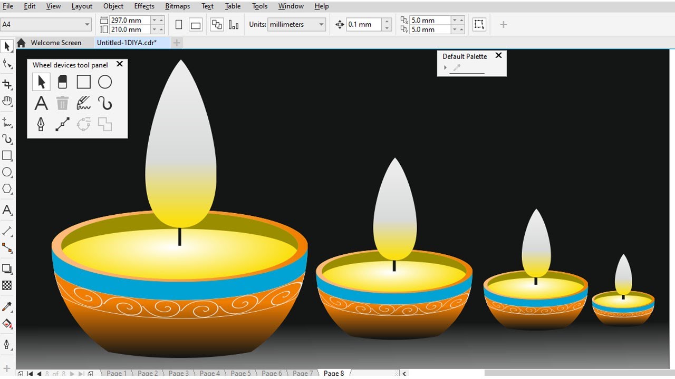
Task: Select the Drop Shadow tool in toolbox
Action: pyautogui.click(x=7, y=268)
